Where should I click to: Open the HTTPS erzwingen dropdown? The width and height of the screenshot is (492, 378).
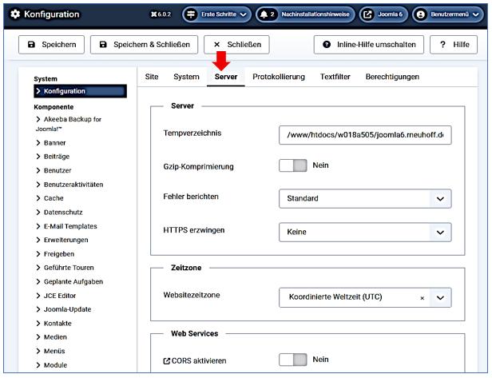tap(365, 233)
